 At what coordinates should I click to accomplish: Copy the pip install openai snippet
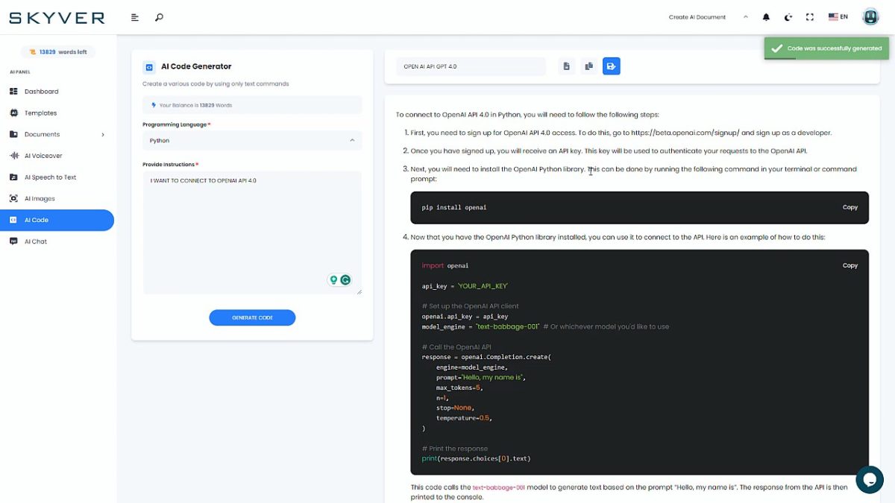[850, 207]
